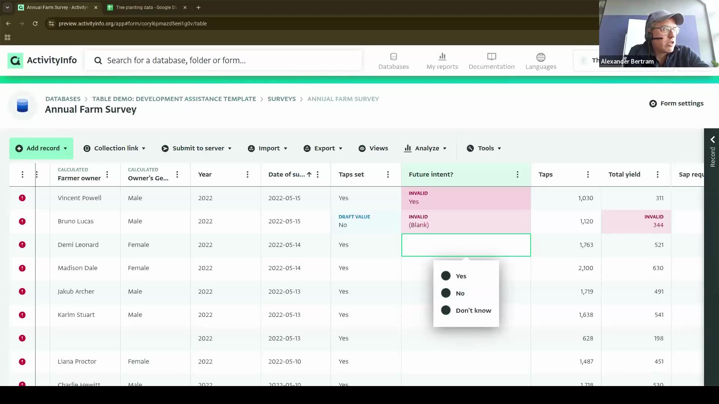Click the error icon for Liana Proctor row
The width and height of the screenshot is (719, 404).
(x=22, y=362)
